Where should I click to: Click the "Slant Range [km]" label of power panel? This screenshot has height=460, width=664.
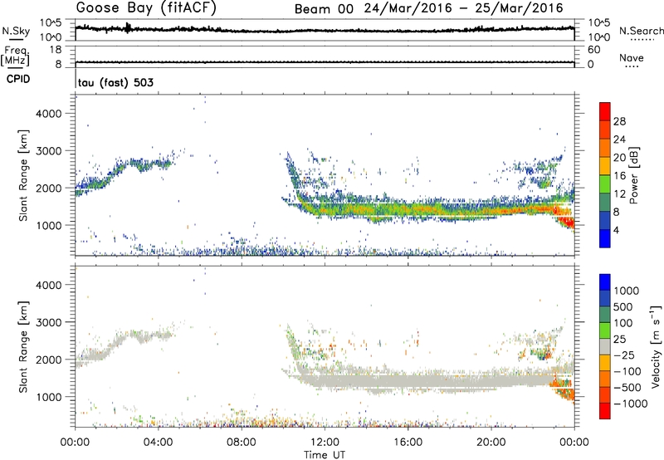[x=23, y=175]
